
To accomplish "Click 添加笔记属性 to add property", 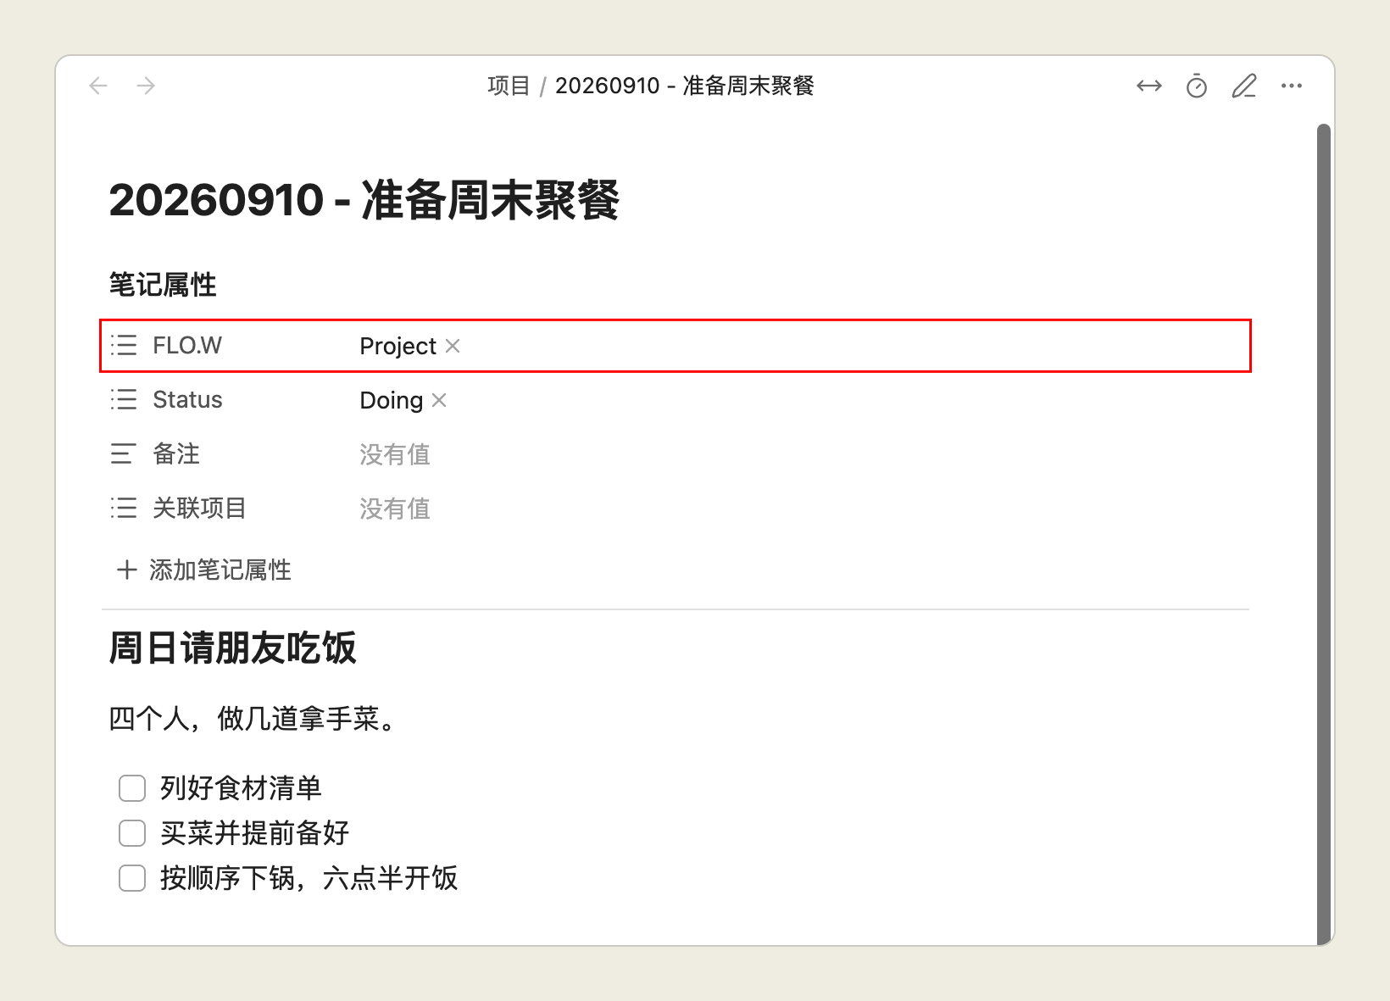I will 204,570.
